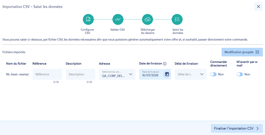The width and height of the screenshot is (265, 135).
Task: Click the Télécharger les dessins step label
Action: [147, 31]
